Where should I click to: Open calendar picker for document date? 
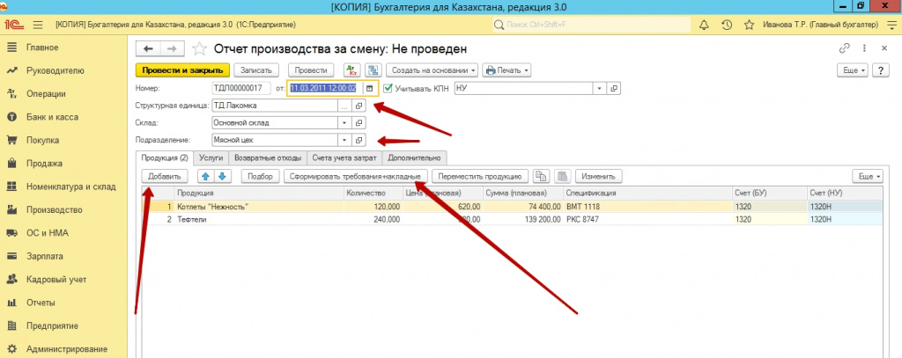click(369, 89)
